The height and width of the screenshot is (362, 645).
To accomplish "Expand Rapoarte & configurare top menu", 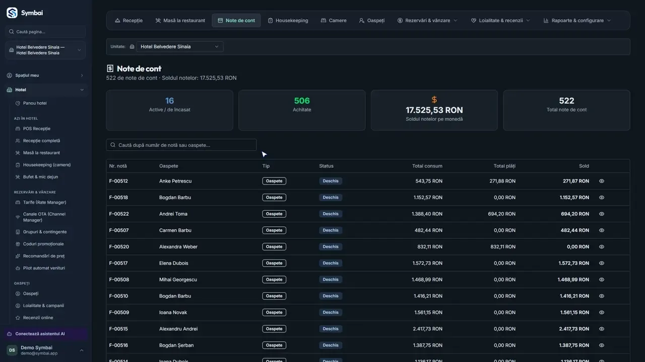I will pyautogui.click(x=577, y=21).
